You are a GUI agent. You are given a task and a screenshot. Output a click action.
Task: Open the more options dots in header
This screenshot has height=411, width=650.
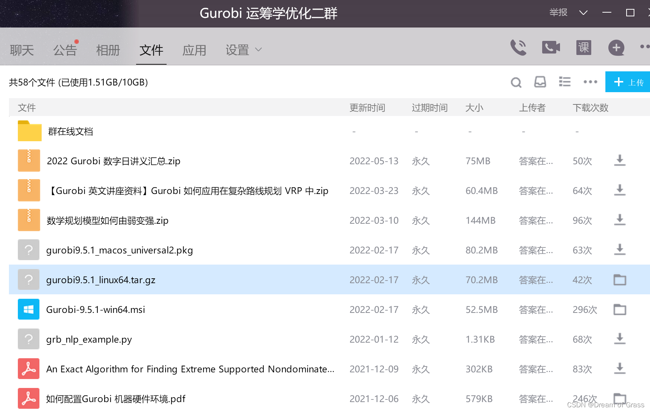[x=645, y=47]
